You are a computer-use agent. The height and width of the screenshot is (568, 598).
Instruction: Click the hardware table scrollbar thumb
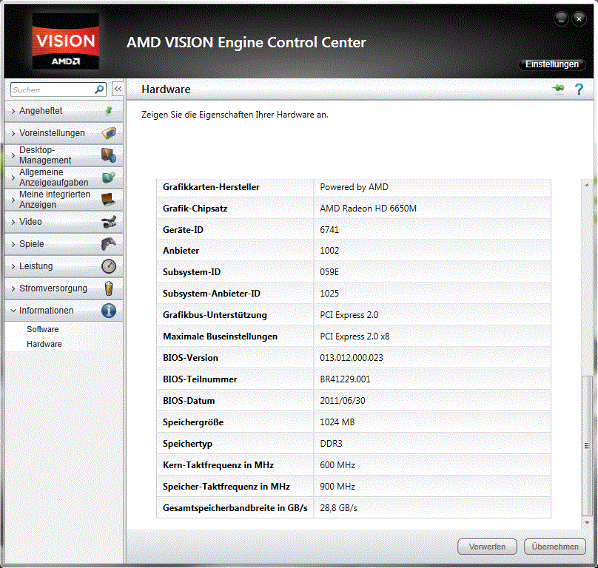pos(587,445)
